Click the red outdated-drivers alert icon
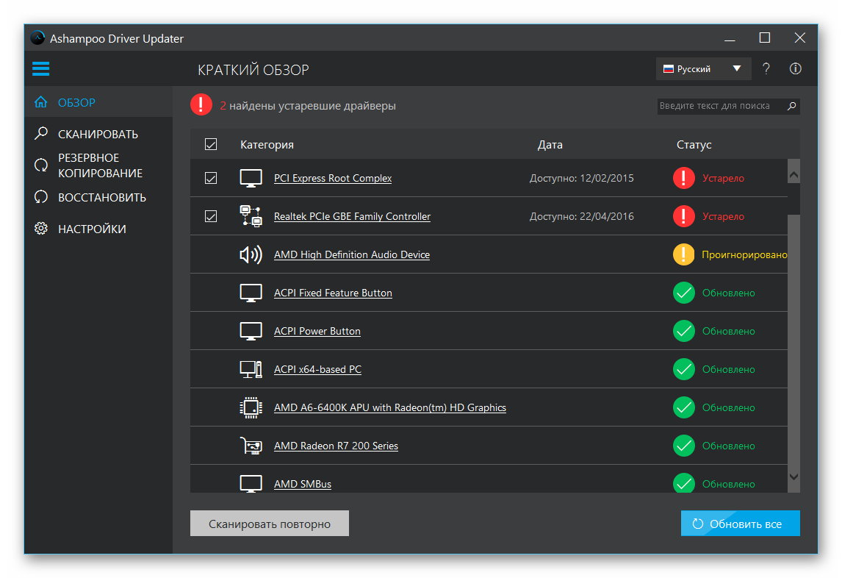Viewport: 842px width, 578px height. click(201, 105)
